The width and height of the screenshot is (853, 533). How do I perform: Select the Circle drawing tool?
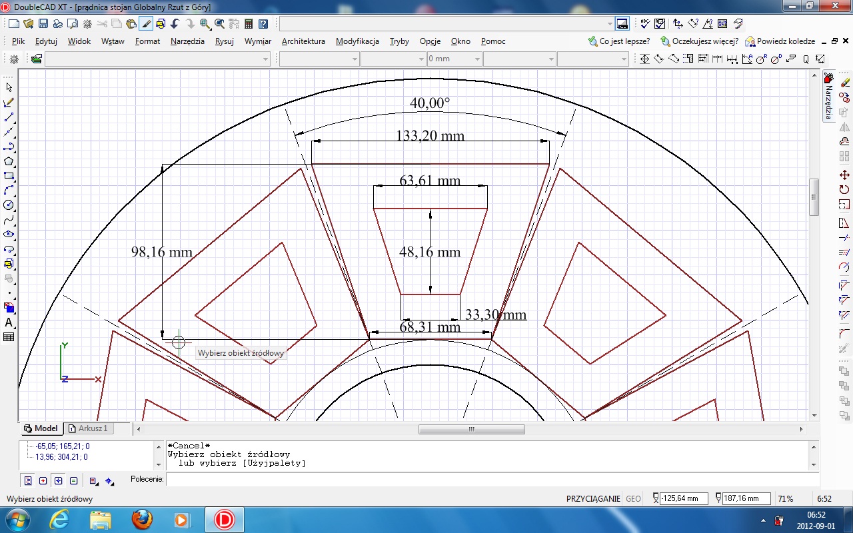[9, 205]
